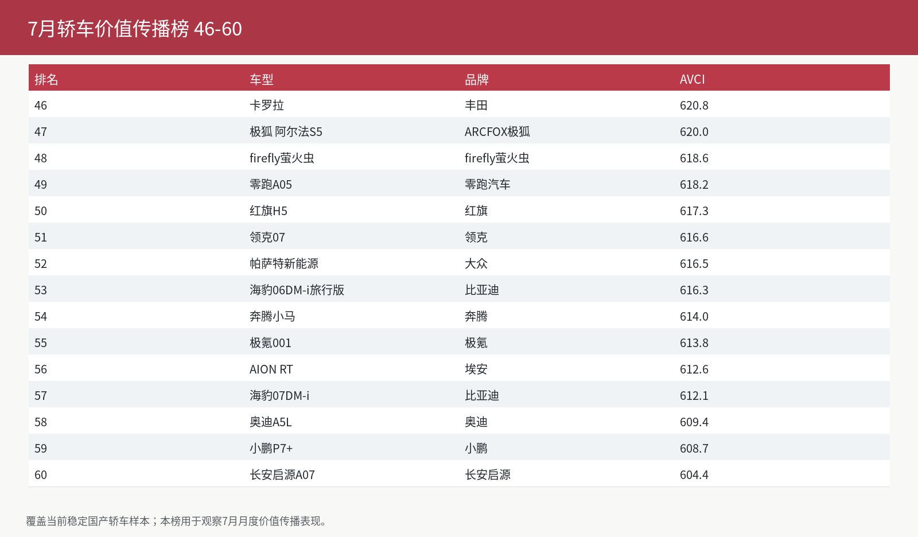Image resolution: width=918 pixels, height=537 pixels.
Task: Click the AVCI value 617.3
Action: coord(694,211)
